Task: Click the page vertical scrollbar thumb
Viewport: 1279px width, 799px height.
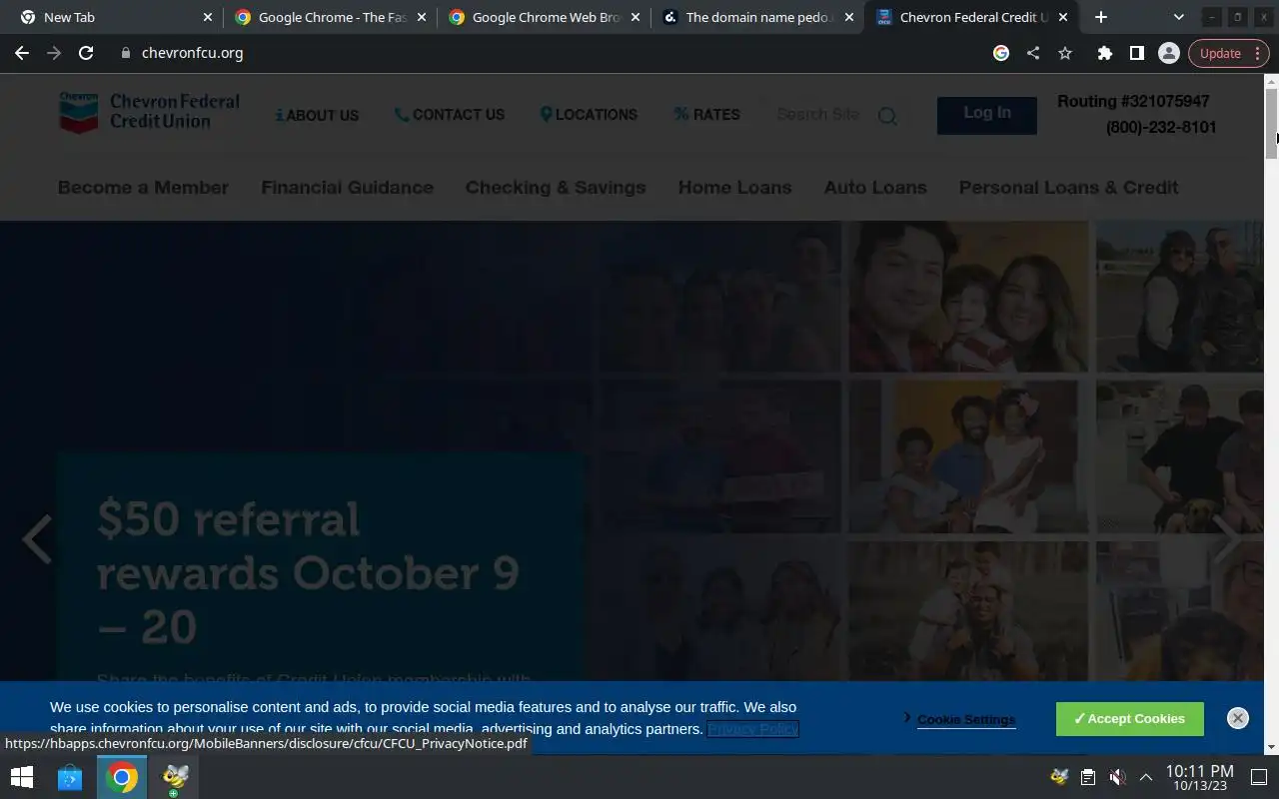Action: [x=1271, y=124]
